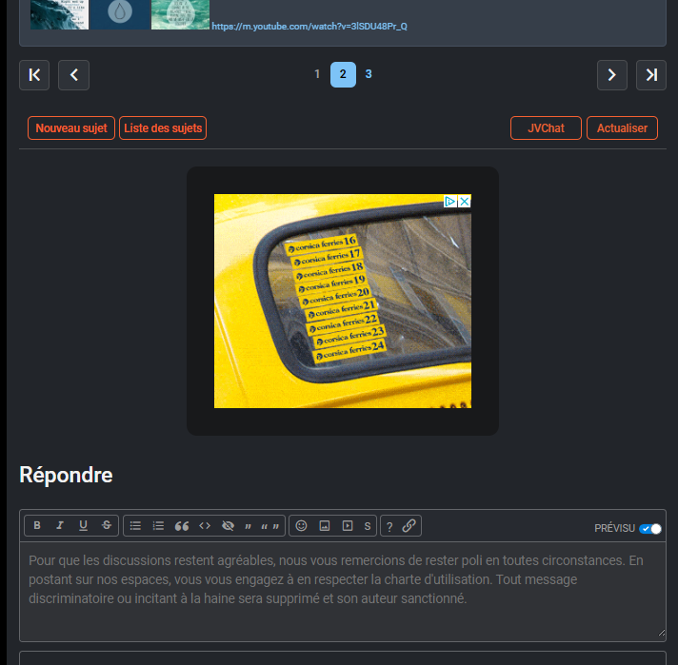Select page 1 in pagination
Viewport: 678px width, 665px height.
click(x=317, y=74)
